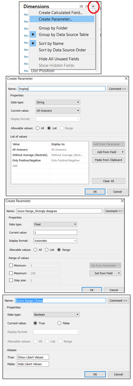133x386 pixels.
Task: Click Cancel in Float parameter dialog
Action: point(114,290)
